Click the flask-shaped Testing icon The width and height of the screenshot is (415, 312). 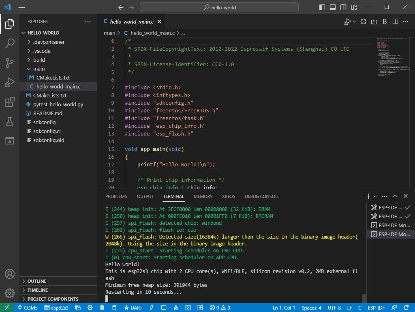tap(10, 121)
